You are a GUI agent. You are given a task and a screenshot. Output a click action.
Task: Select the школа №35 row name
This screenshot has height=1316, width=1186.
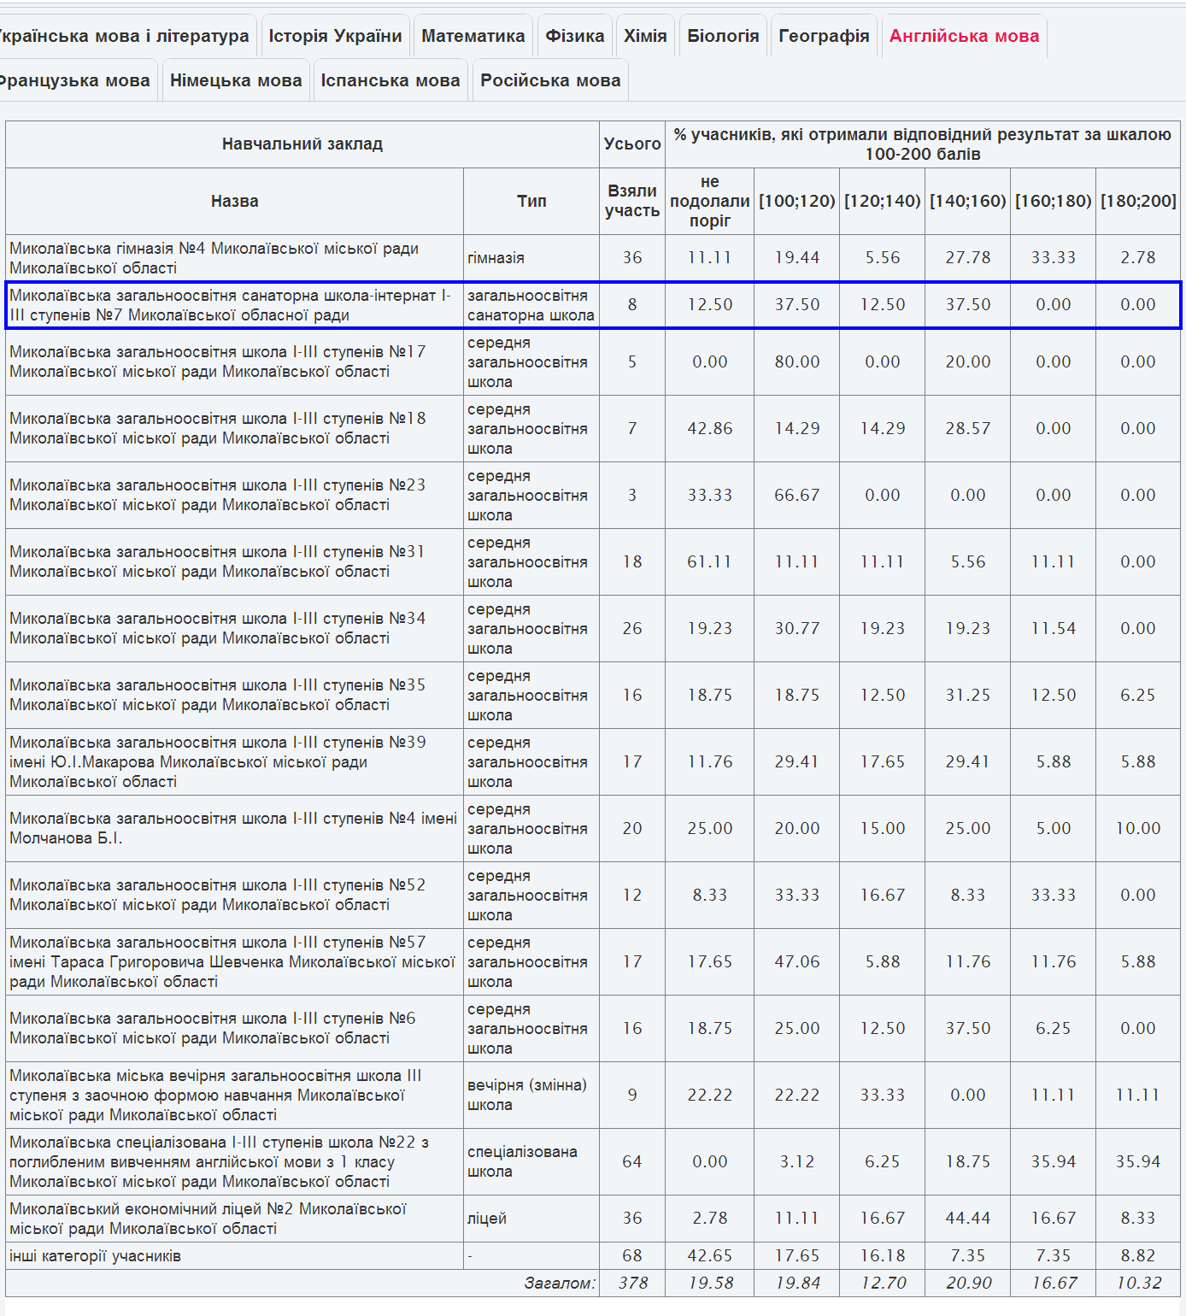coord(217,695)
